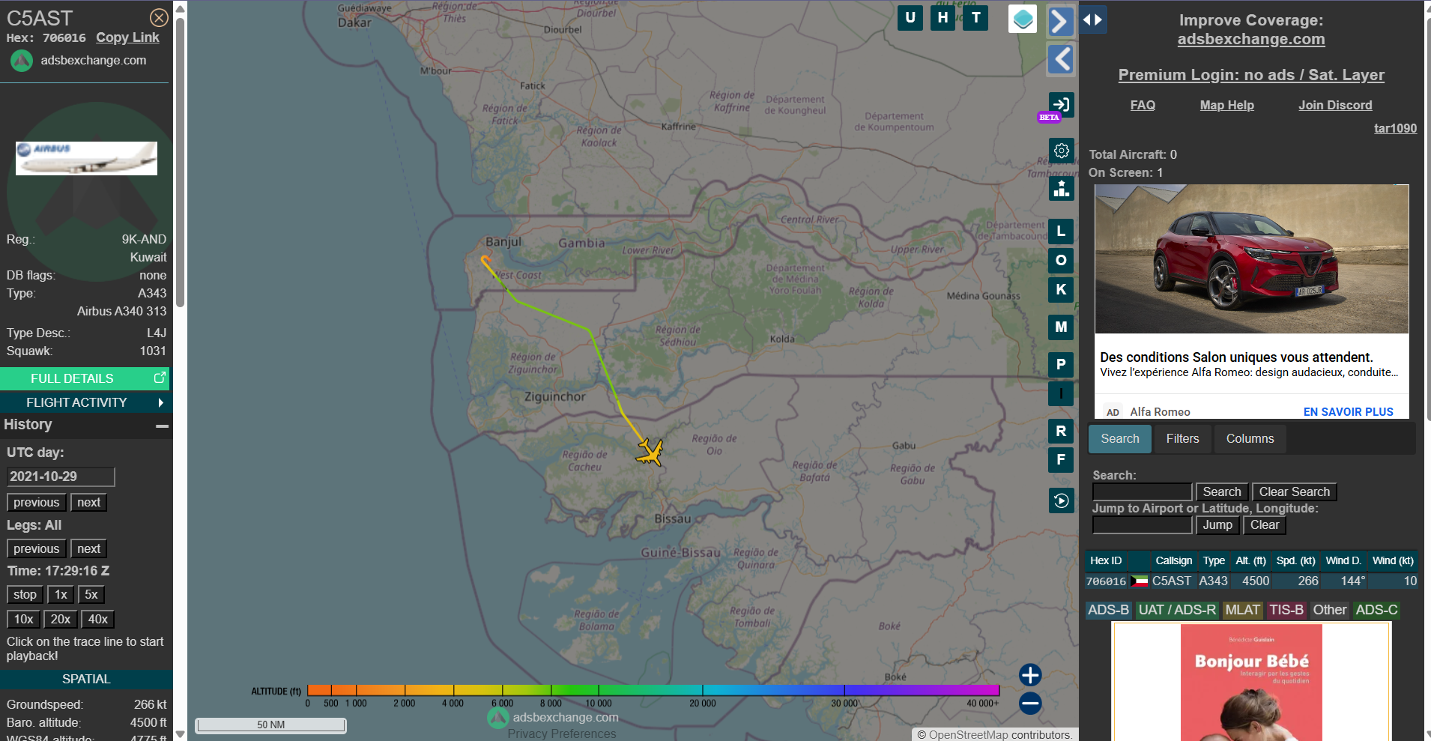Open the Map Help link
The image size is (1431, 741).
coord(1226,106)
